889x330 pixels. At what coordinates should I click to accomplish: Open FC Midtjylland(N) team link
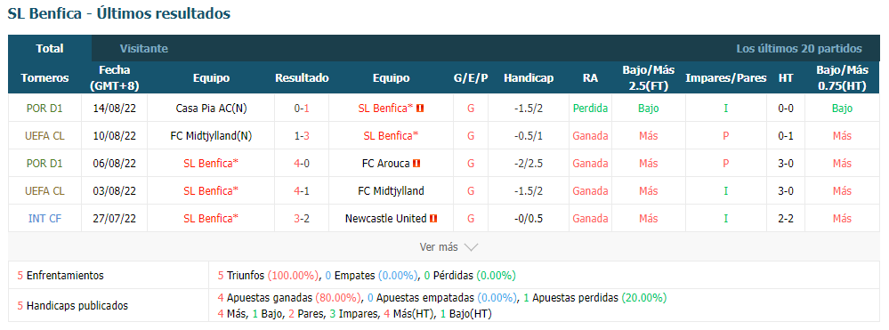point(211,135)
